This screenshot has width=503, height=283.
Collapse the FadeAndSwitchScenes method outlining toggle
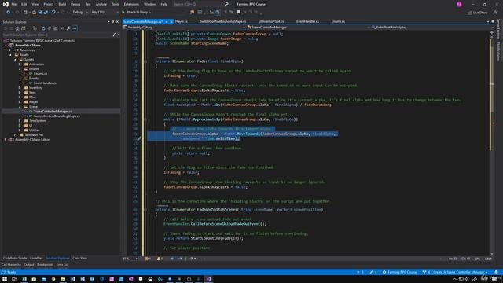pyautogui.click(x=145, y=209)
